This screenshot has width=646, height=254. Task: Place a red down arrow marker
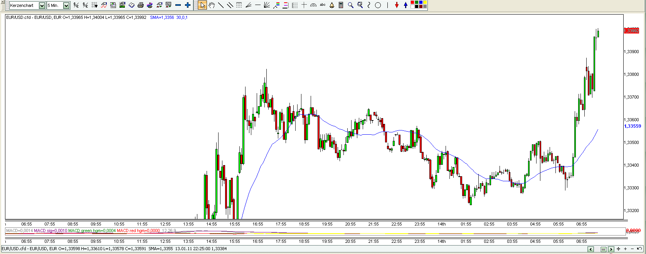coord(397,5)
